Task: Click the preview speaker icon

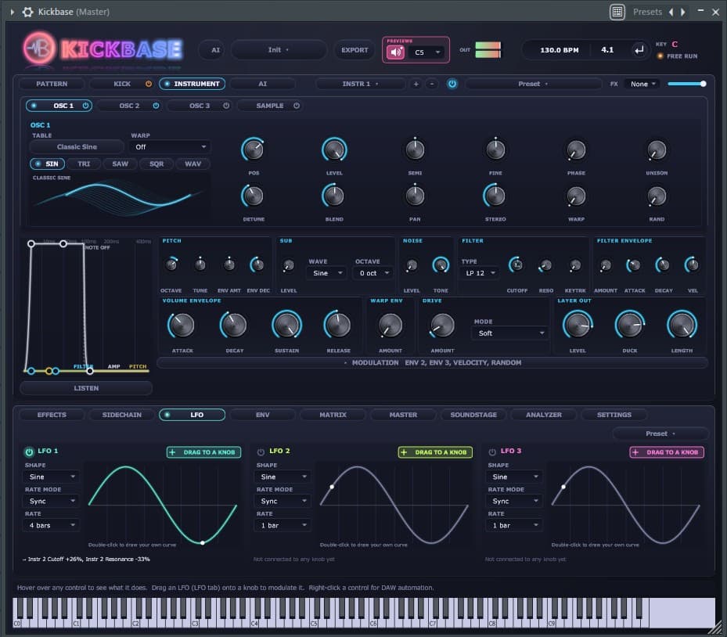Action: tap(395, 52)
